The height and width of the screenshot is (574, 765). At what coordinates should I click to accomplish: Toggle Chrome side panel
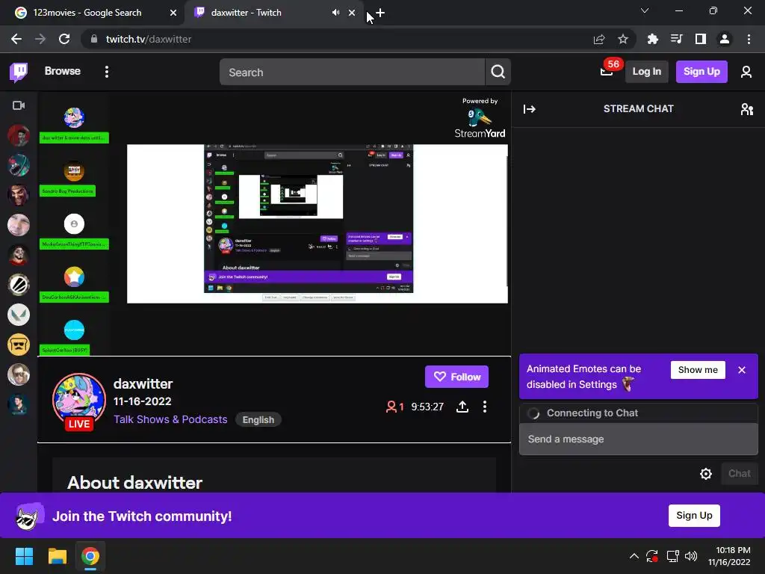(701, 39)
